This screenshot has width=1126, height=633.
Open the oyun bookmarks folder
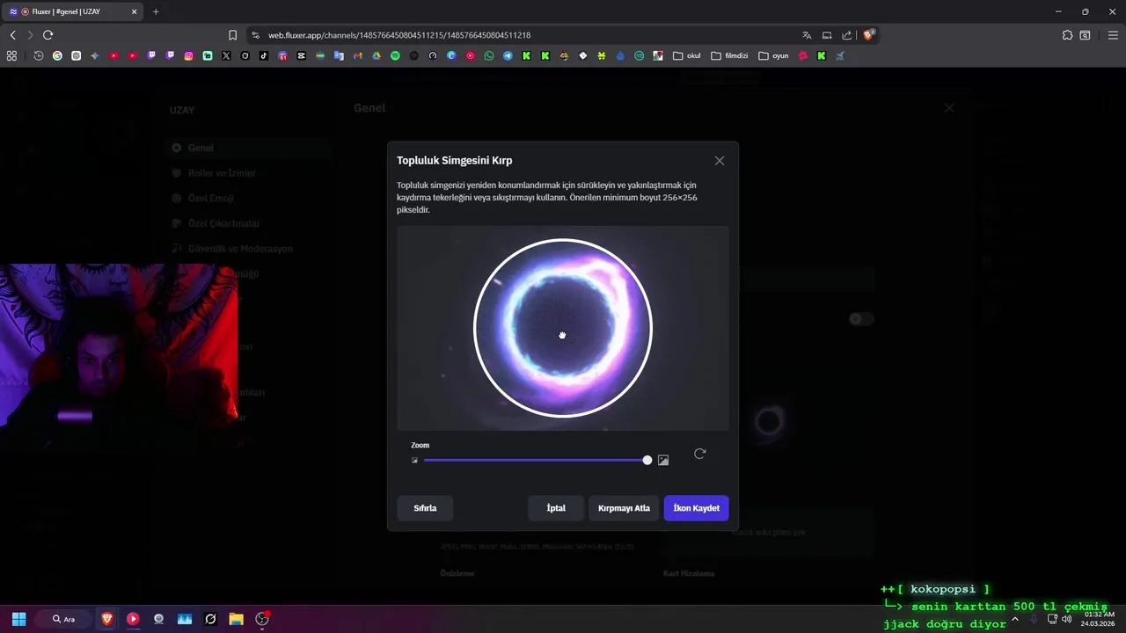pyautogui.click(x=774, y=55)
